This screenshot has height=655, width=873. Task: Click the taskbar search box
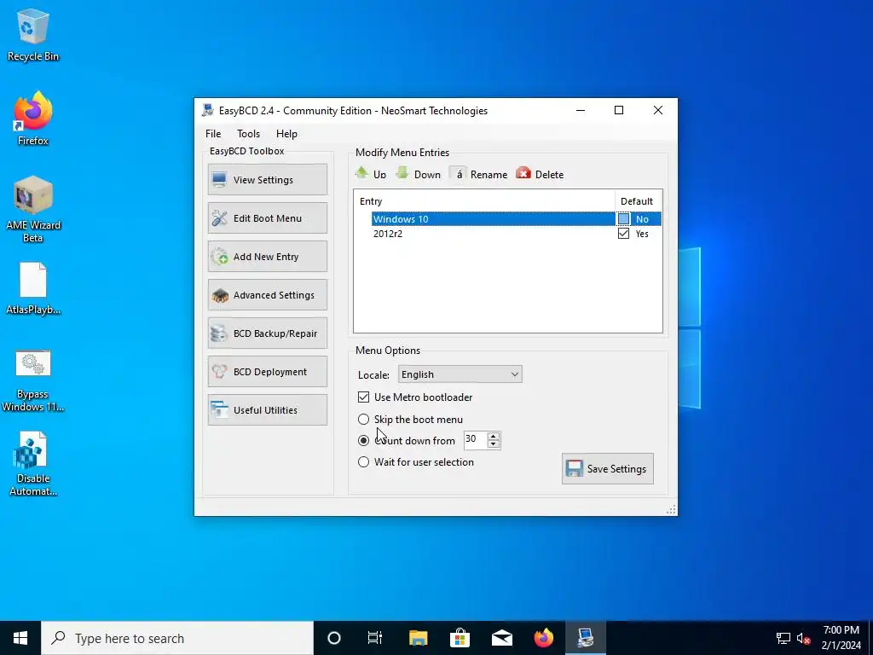[x=177, y=638]
